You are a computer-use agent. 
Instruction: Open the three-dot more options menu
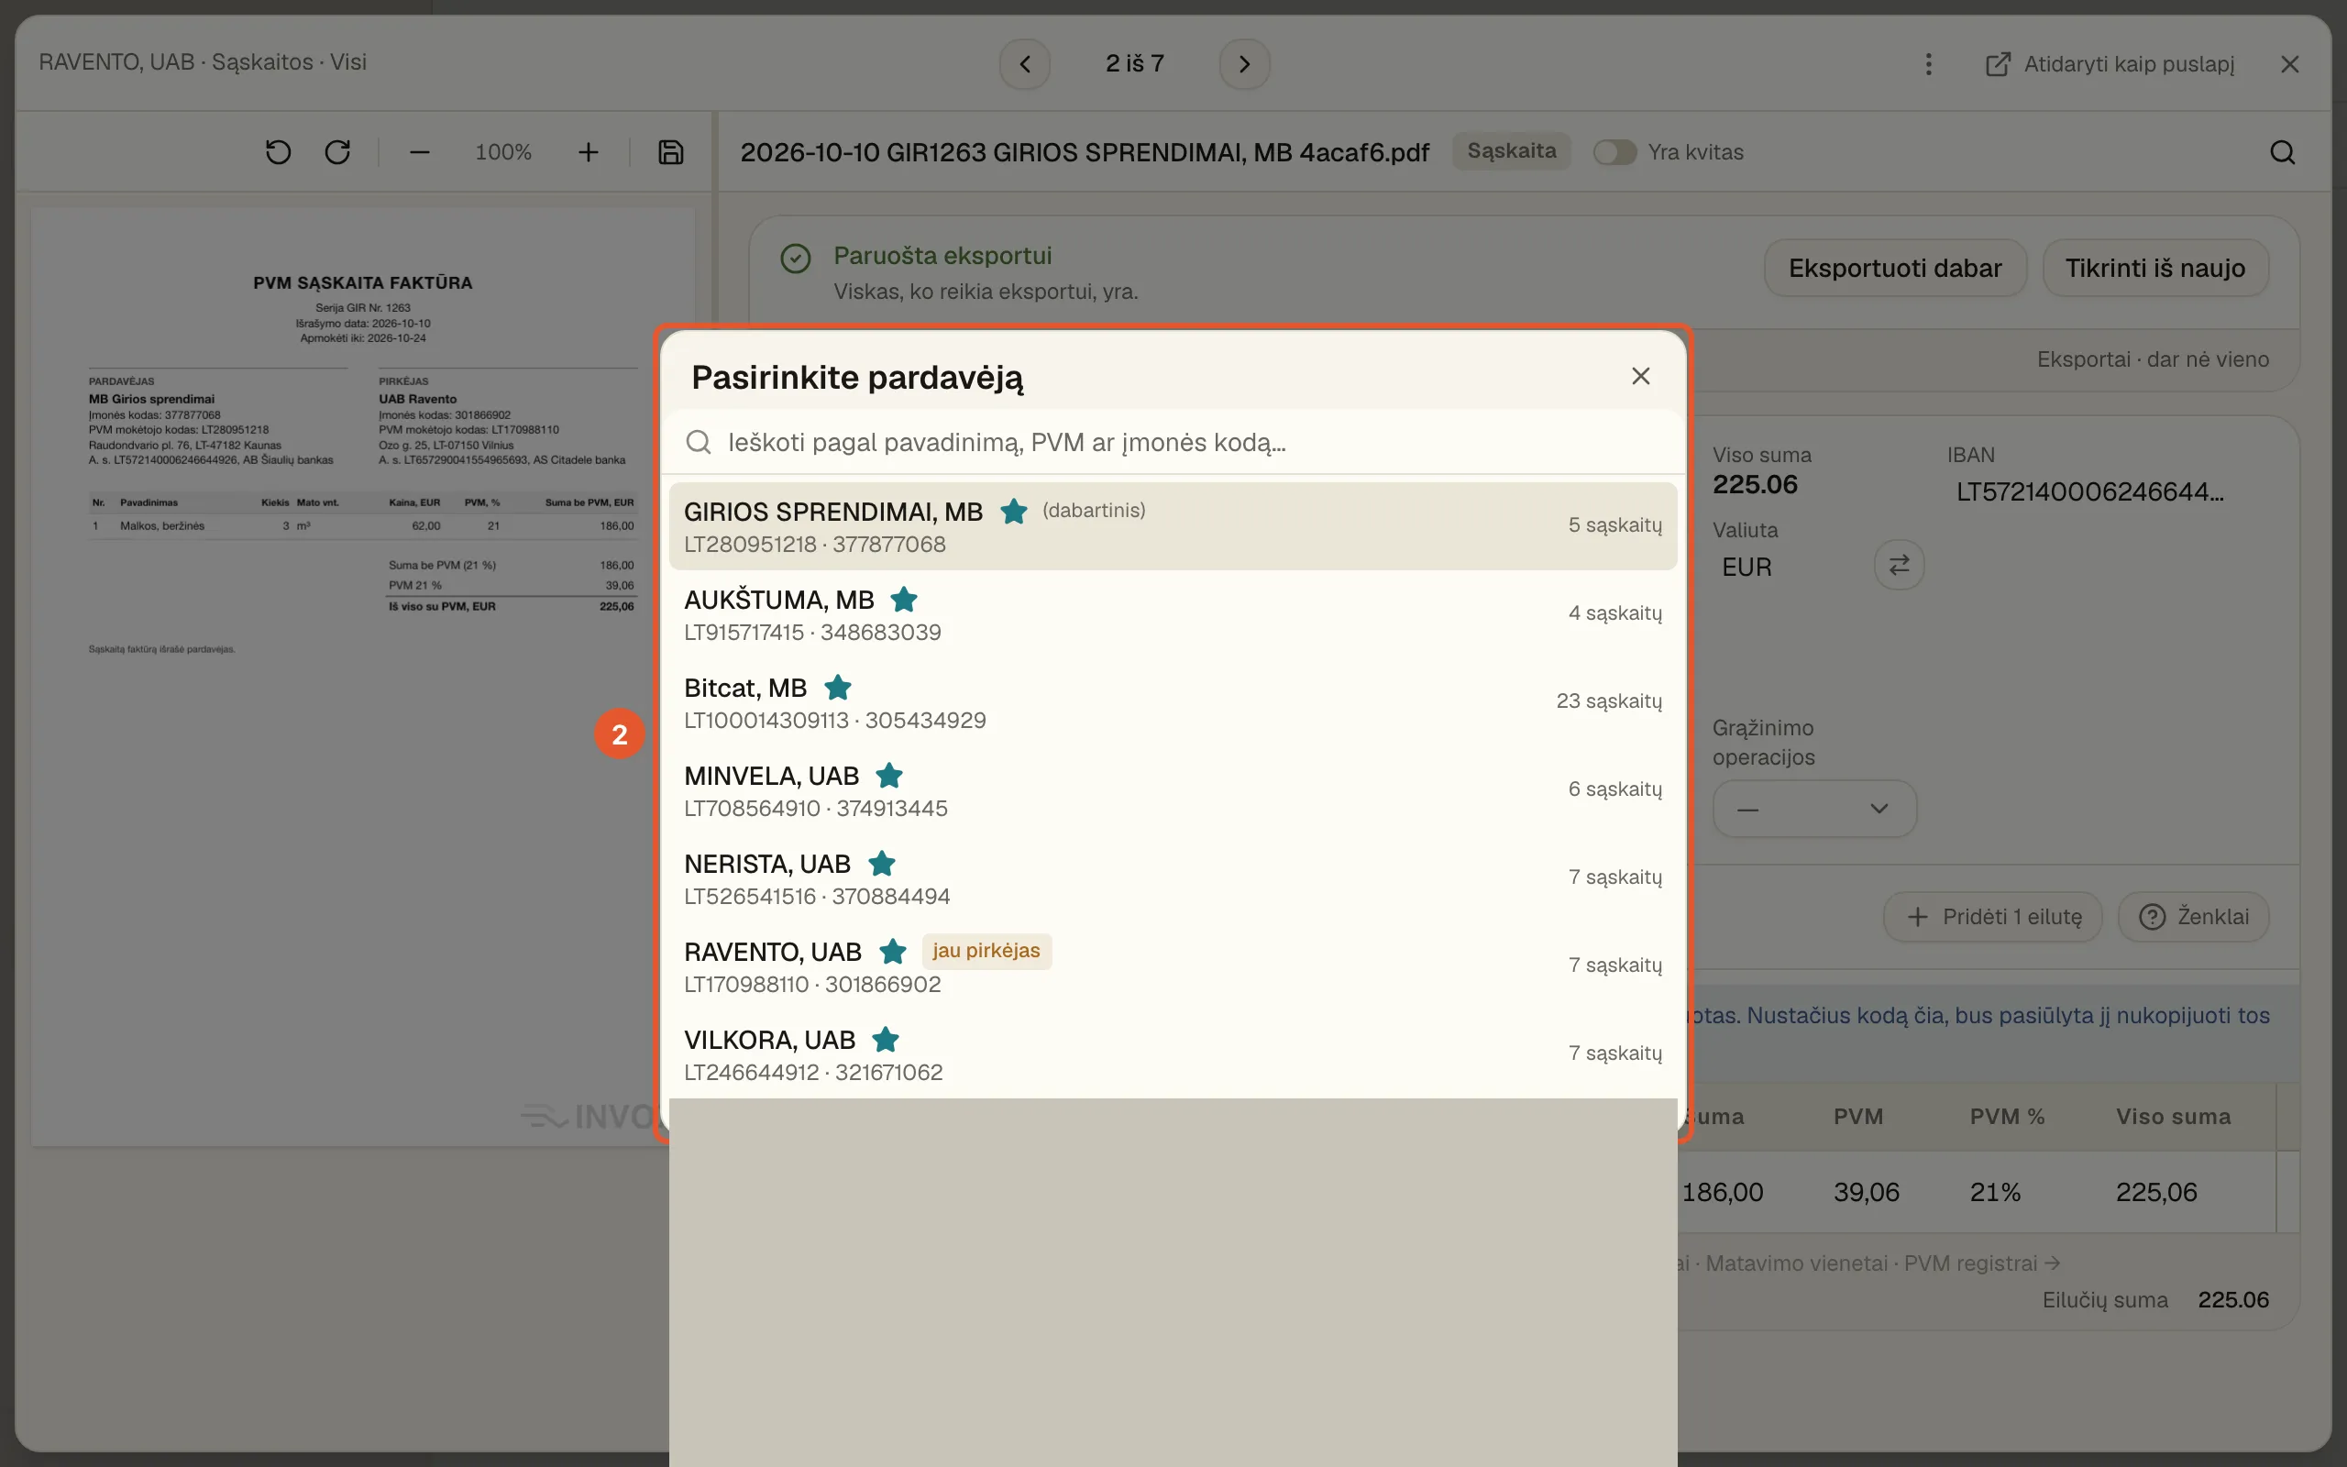(x=1928, y=64)
